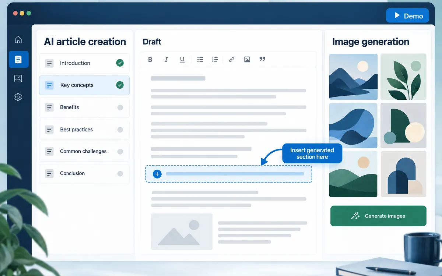Toggle bold formatting in Draft toolbar
Image resolution: width=442 pixels, height=276 pixels.
(150, 59)
